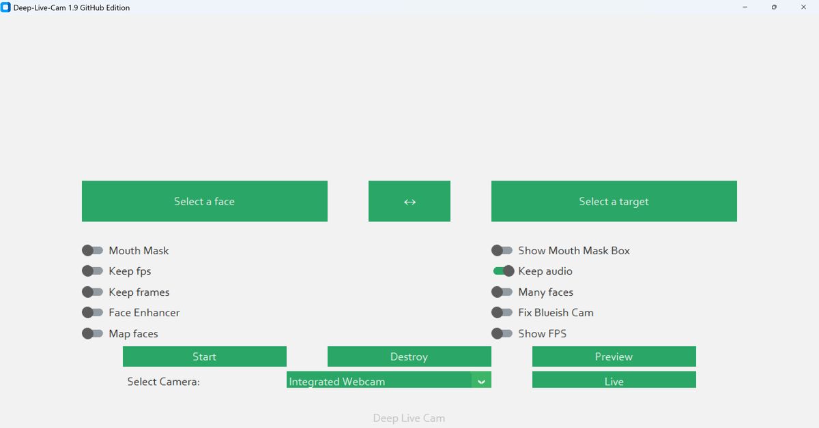Disable the Keep audio switch
Screen dimensions: 819x428
504,271
